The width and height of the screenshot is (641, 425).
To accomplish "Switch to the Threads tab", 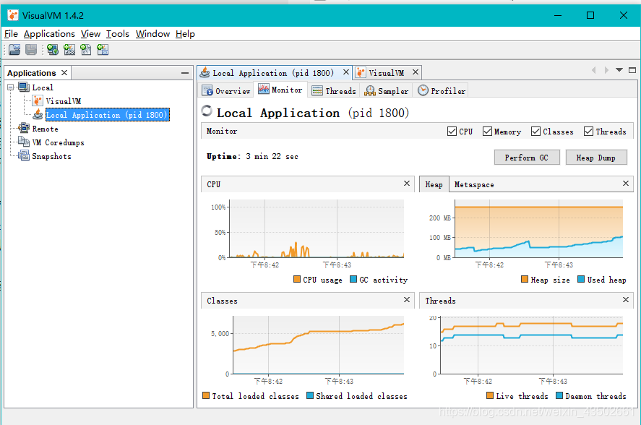I will 334,91.
